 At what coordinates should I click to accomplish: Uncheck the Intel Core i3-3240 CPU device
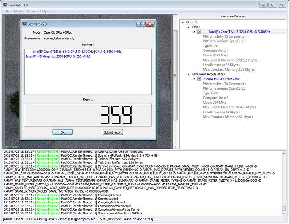point(199,32)
